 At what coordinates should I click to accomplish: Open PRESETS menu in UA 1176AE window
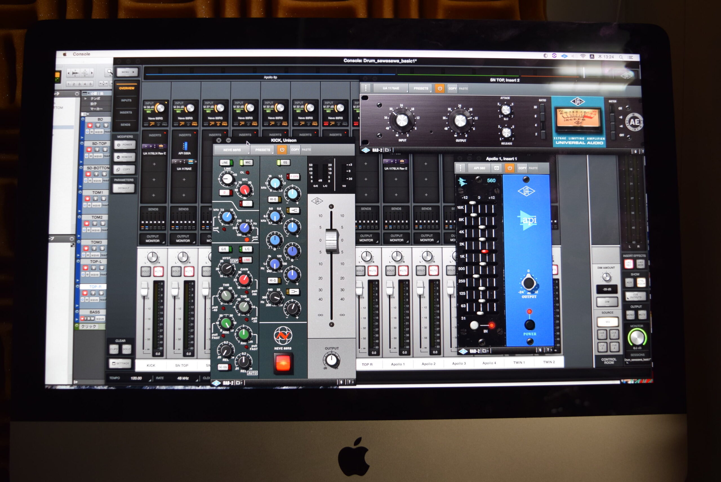click(421, 88)
